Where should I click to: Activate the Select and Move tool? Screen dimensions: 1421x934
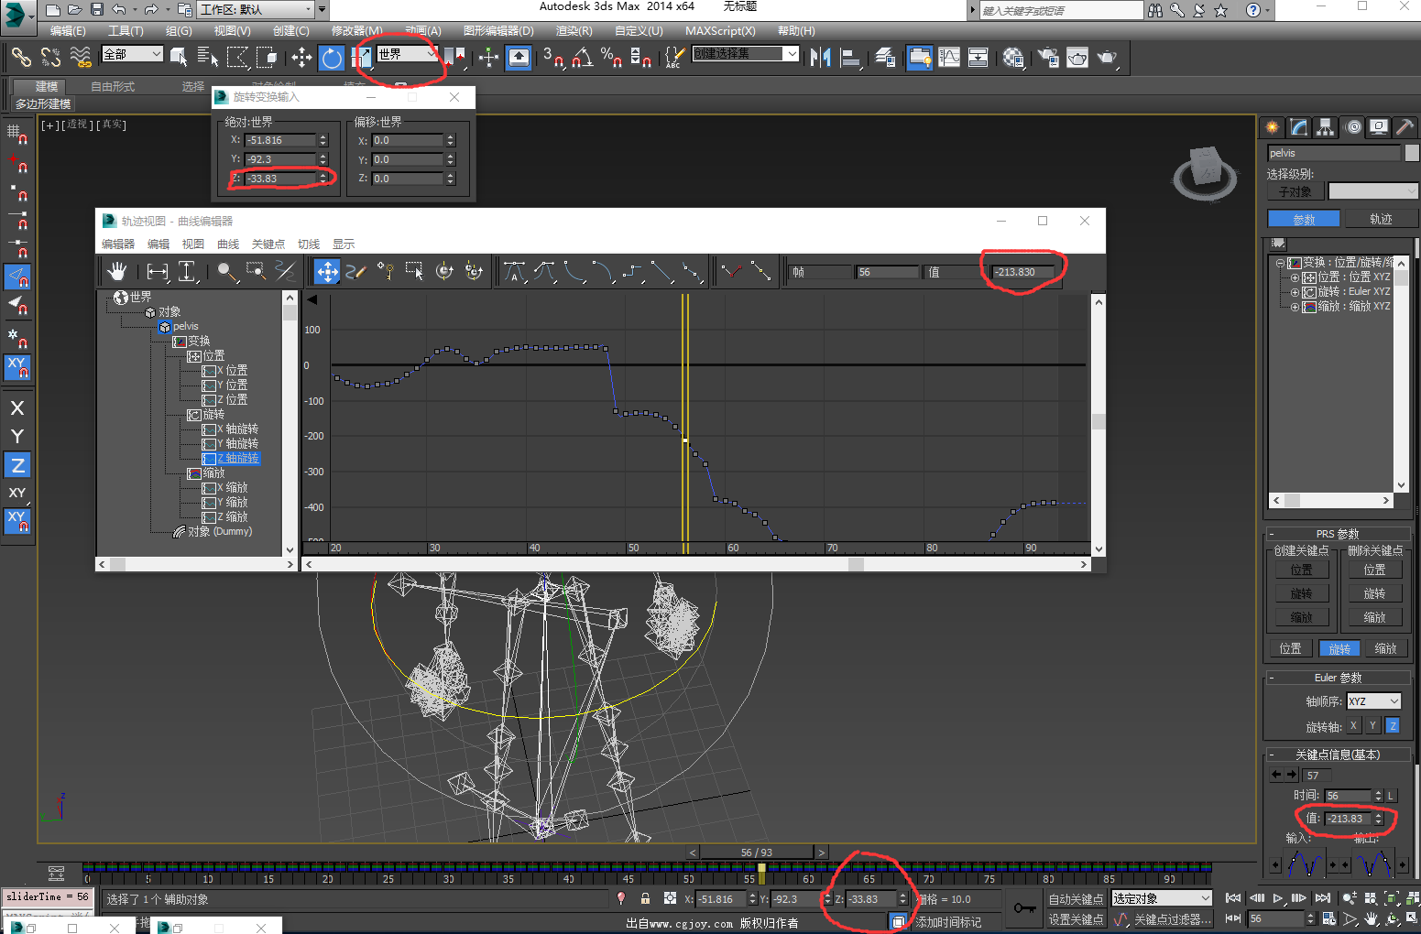[x=301, y=58]
